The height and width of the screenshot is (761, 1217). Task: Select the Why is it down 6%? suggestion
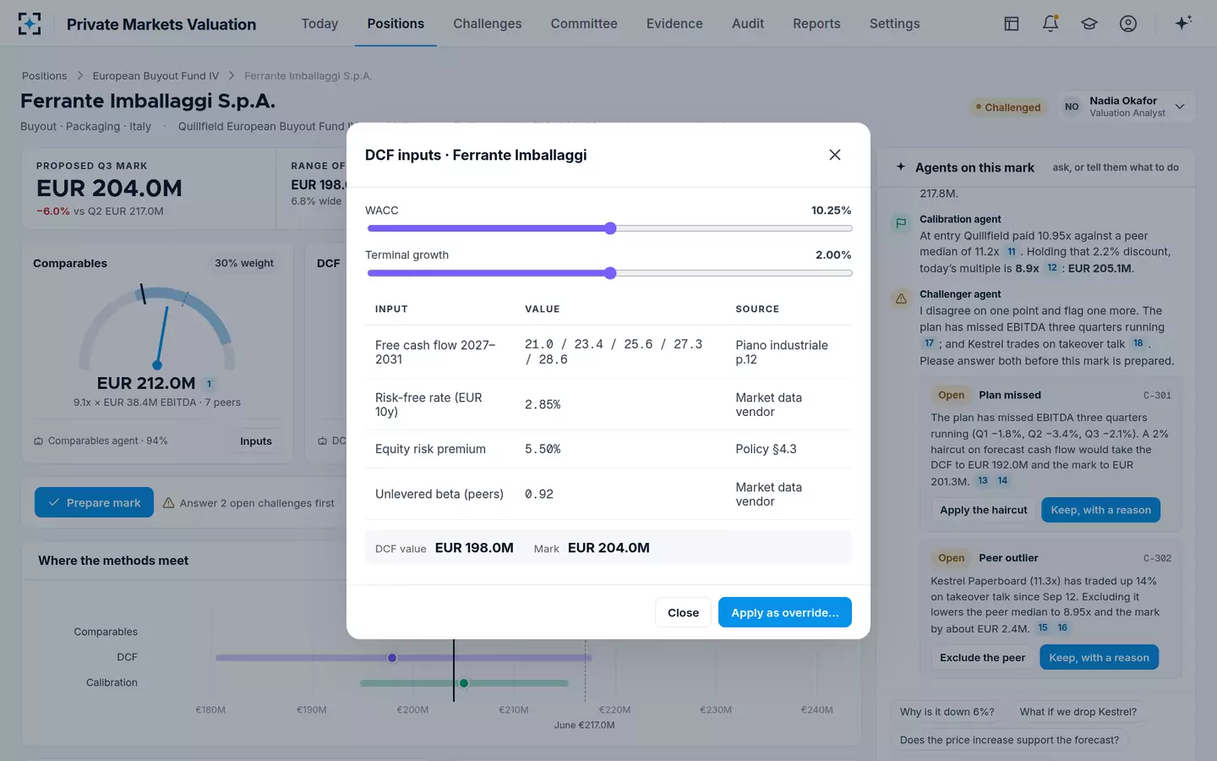[947, 712]
